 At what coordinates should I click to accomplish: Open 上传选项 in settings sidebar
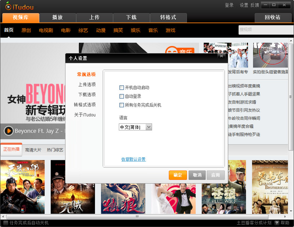coord(87,84)
